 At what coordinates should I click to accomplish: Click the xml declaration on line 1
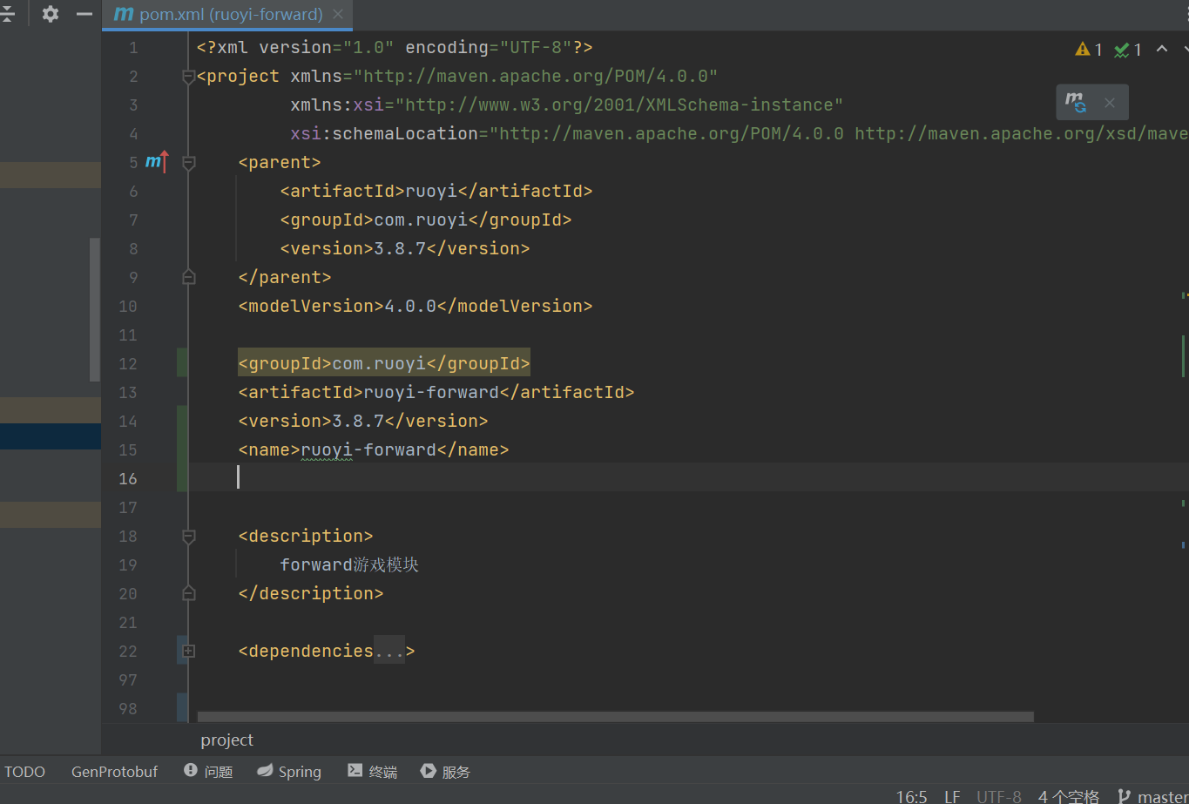click(x=395, y=47)
